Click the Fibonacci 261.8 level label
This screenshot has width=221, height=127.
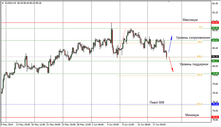coord(199,104)
